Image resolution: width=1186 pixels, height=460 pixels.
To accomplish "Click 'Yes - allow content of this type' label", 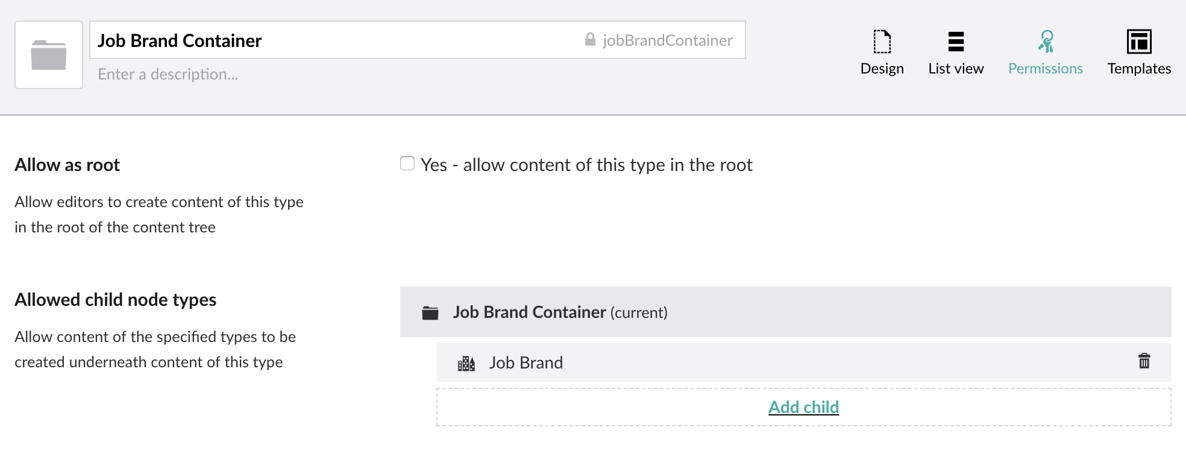I will click(586, 165).
